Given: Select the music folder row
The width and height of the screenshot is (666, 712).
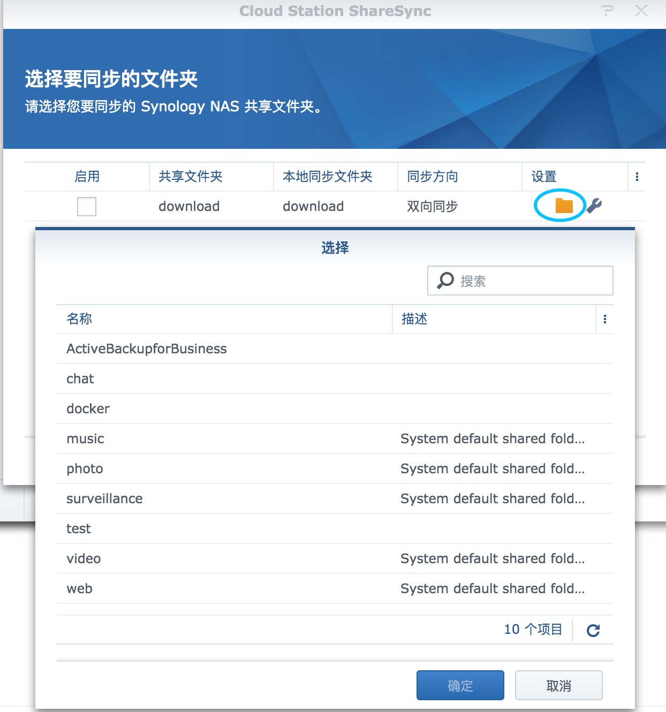Looking at the screenshot, I should point(335,439).
